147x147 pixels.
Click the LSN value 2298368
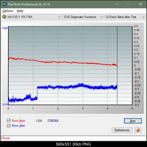pyautogui.click(x=53, y=121)
